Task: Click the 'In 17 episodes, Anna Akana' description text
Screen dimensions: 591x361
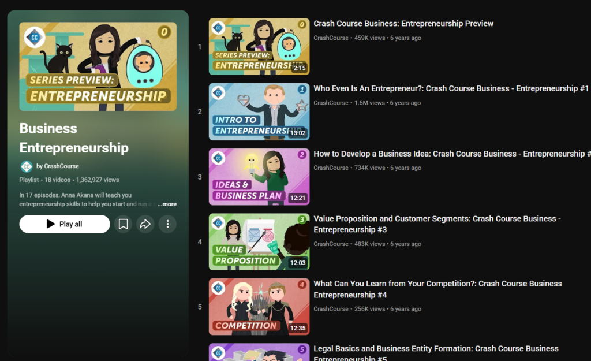Action: tap(87, 199)
